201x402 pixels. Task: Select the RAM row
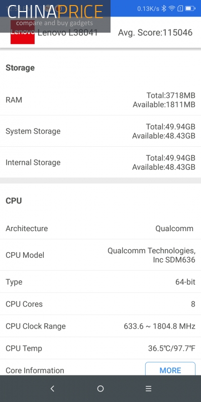point(100,99)
